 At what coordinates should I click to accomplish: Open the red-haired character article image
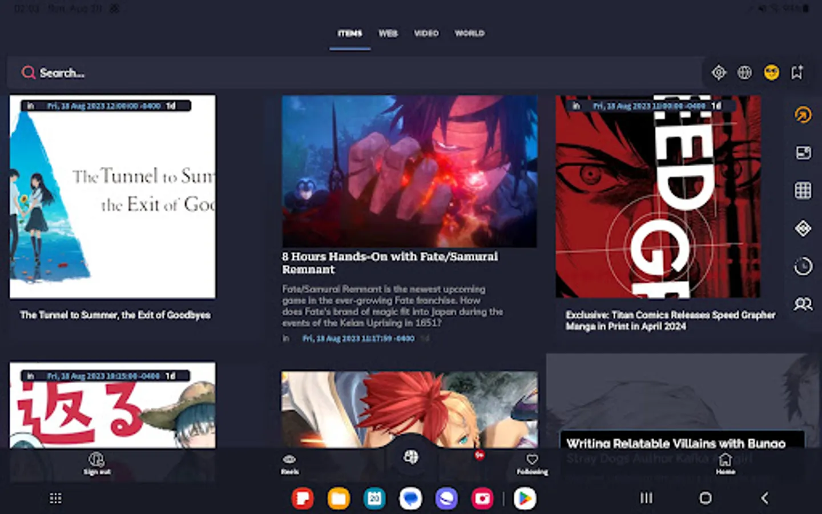(409, 409)
